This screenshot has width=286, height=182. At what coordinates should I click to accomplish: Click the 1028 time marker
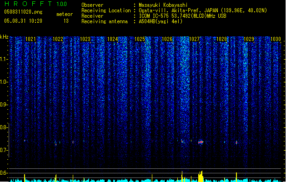click(221, 39)
